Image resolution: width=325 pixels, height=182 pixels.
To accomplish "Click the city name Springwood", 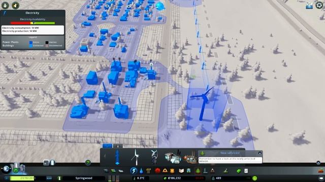I will coord(84,178).
